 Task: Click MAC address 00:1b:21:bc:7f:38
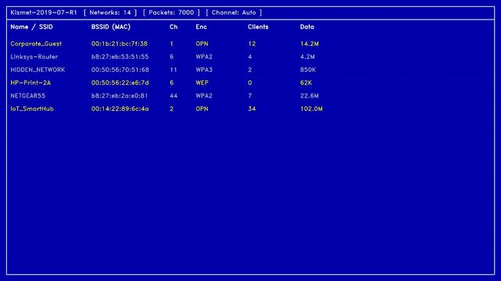coord(120,44)
